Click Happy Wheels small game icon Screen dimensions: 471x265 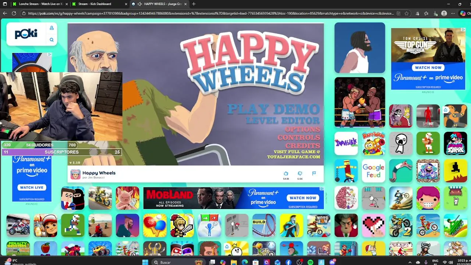[x=75, y=174]
